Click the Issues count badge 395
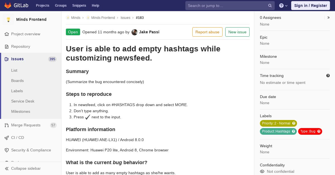Image resolution: width=335 pixels, height=175 pixels. (x=52, y=59)
